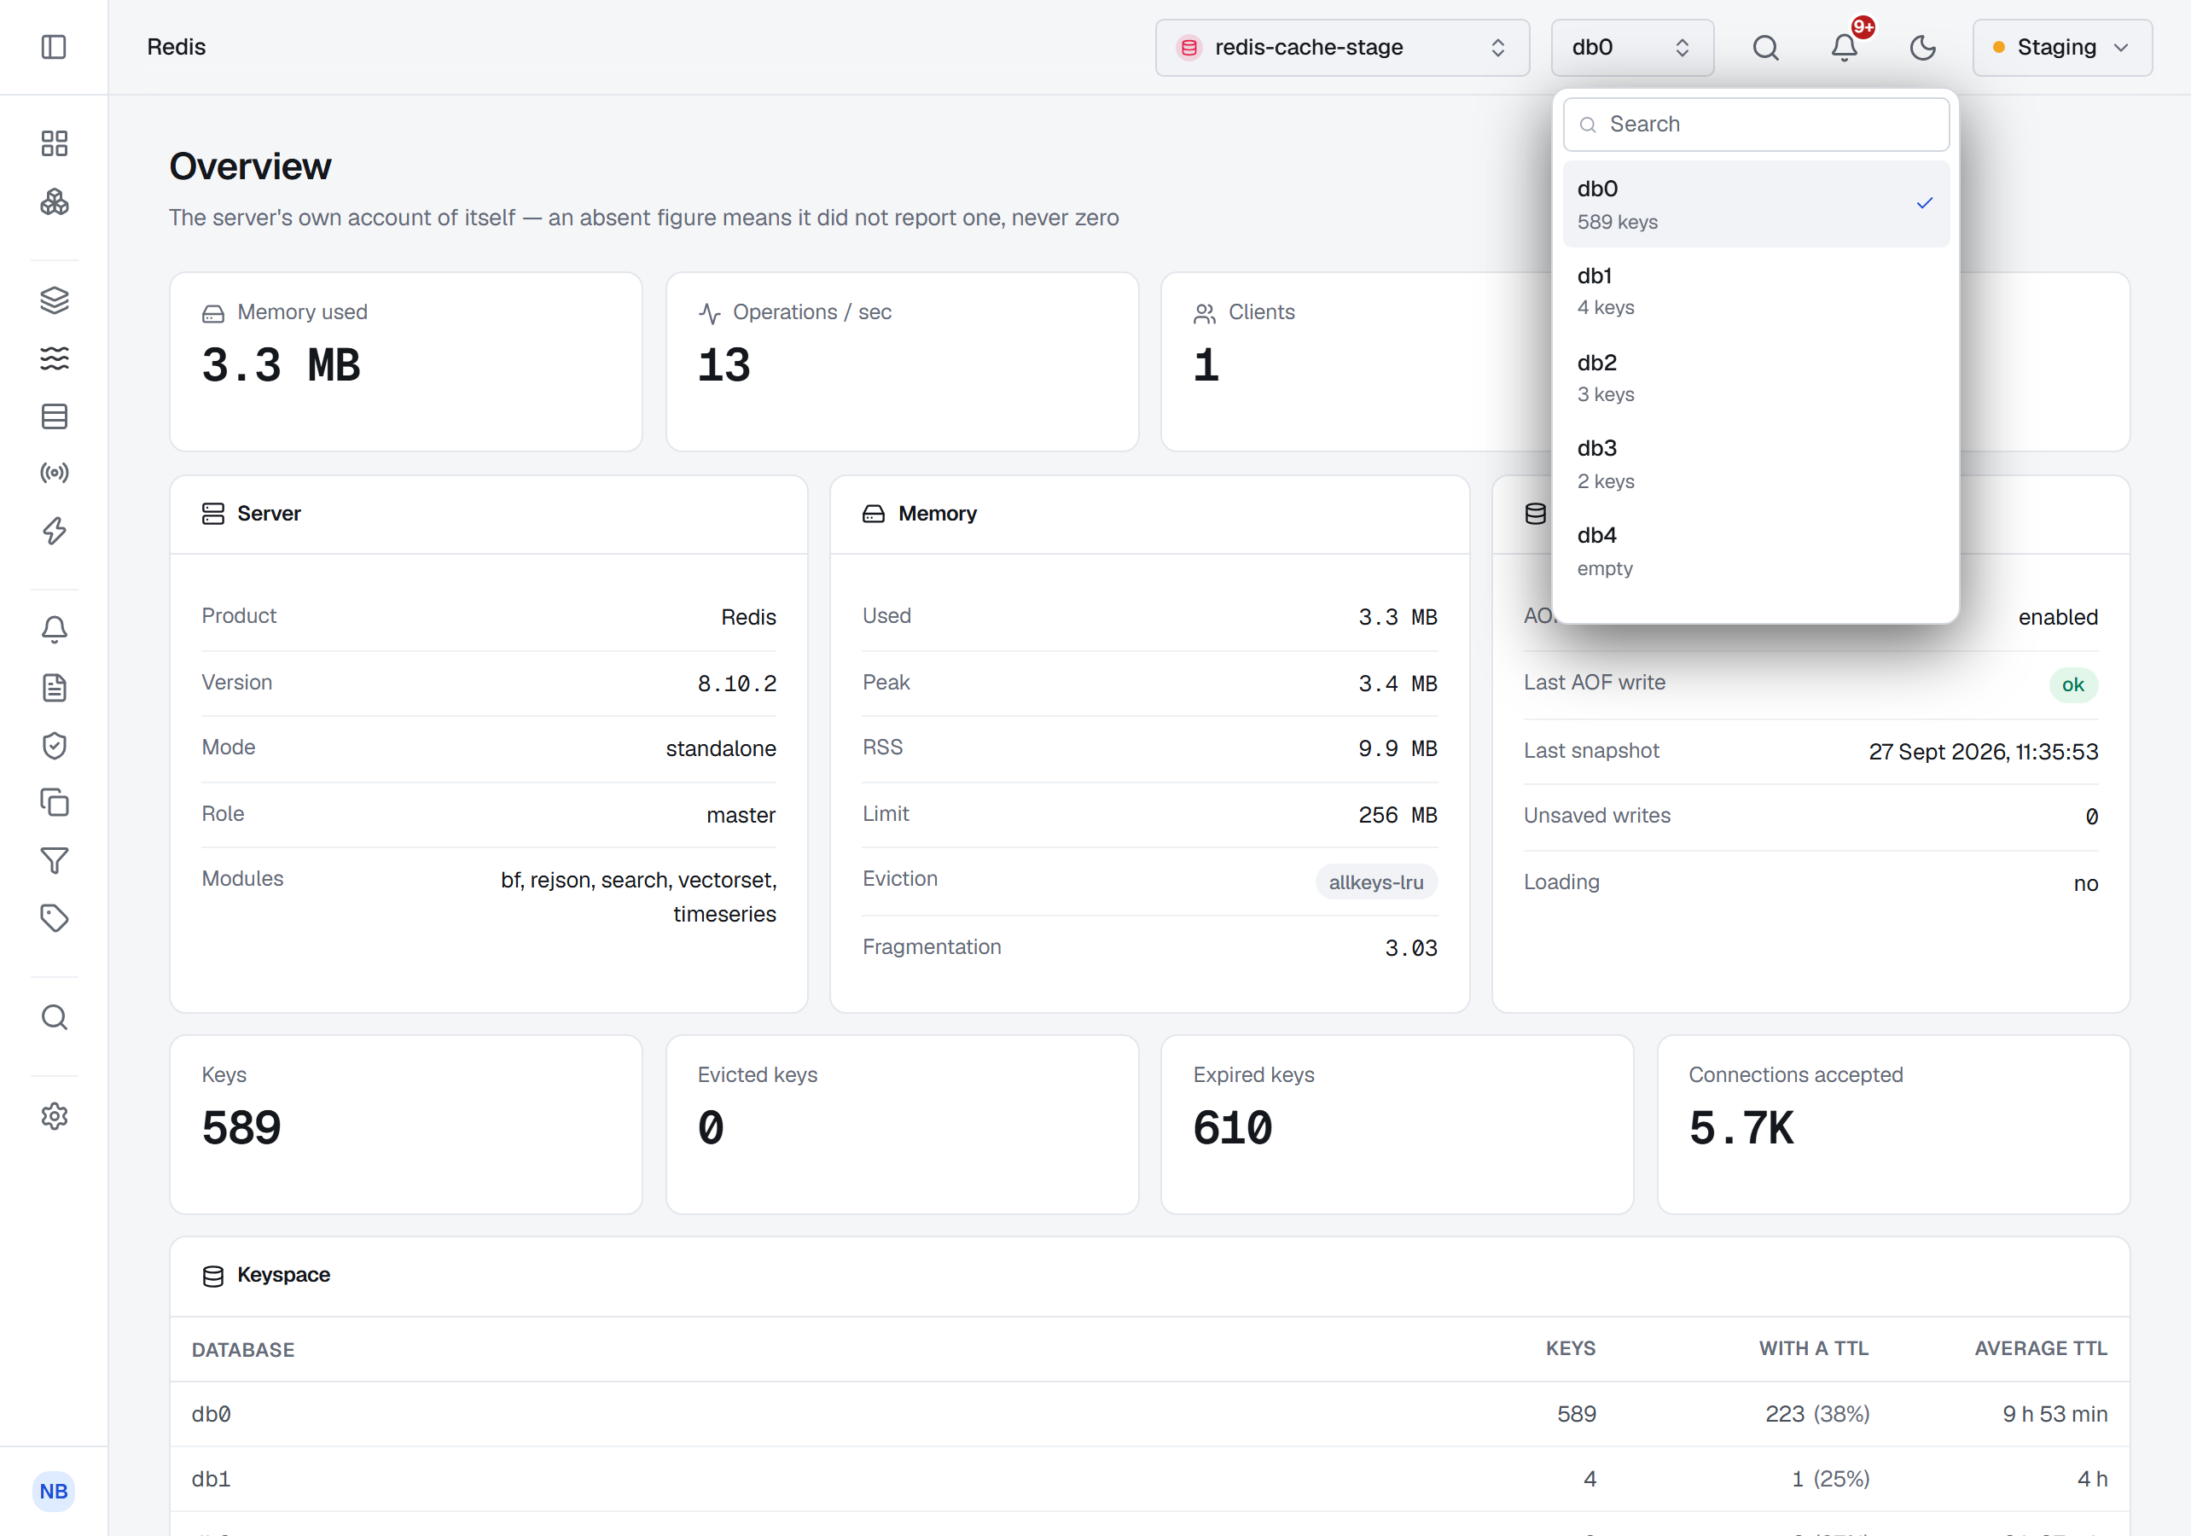Select db3 with 2 keys
This screenshot has height=1536, width=2191.
pyautogui.click(x=1756, y=464)
